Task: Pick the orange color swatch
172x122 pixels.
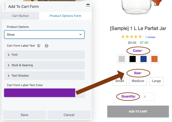Action: coord(154,59)
